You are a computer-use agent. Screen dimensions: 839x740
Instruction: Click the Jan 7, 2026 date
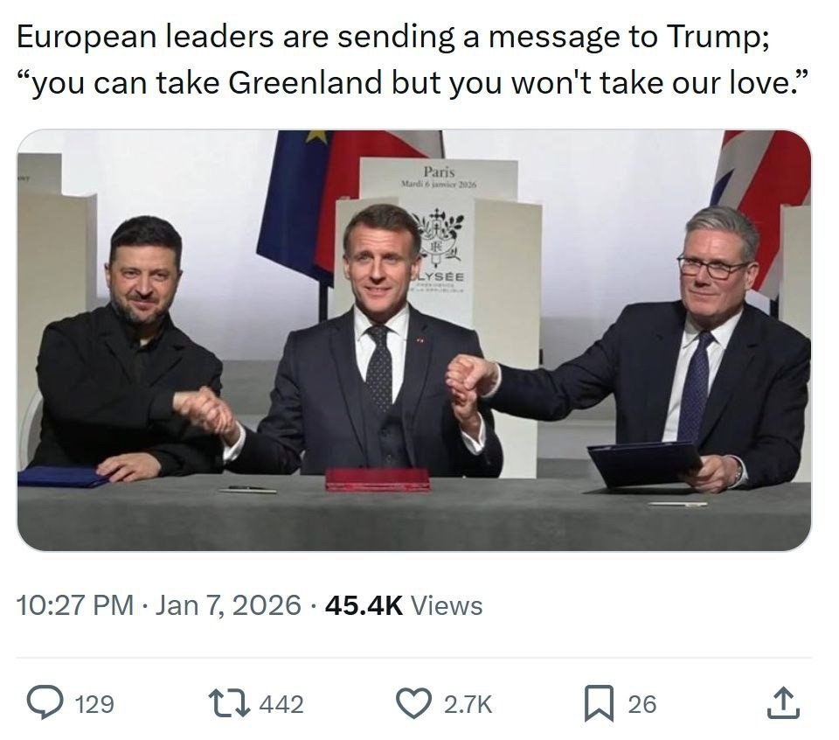227,604
